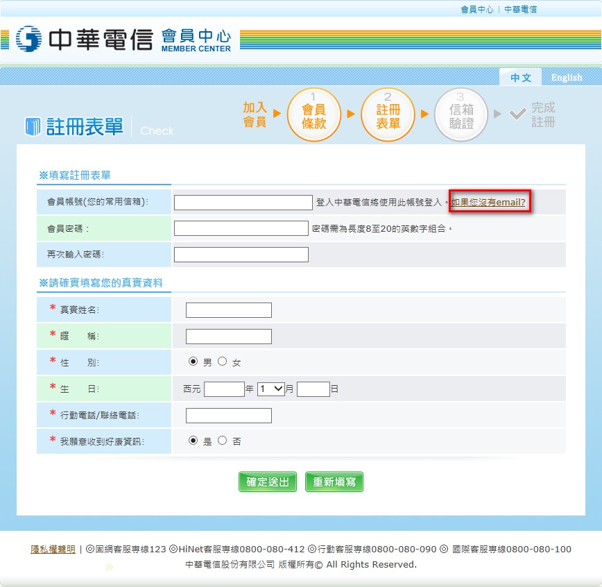
Task: Select 否 for receiving promotional info
Action: point(223,441)
